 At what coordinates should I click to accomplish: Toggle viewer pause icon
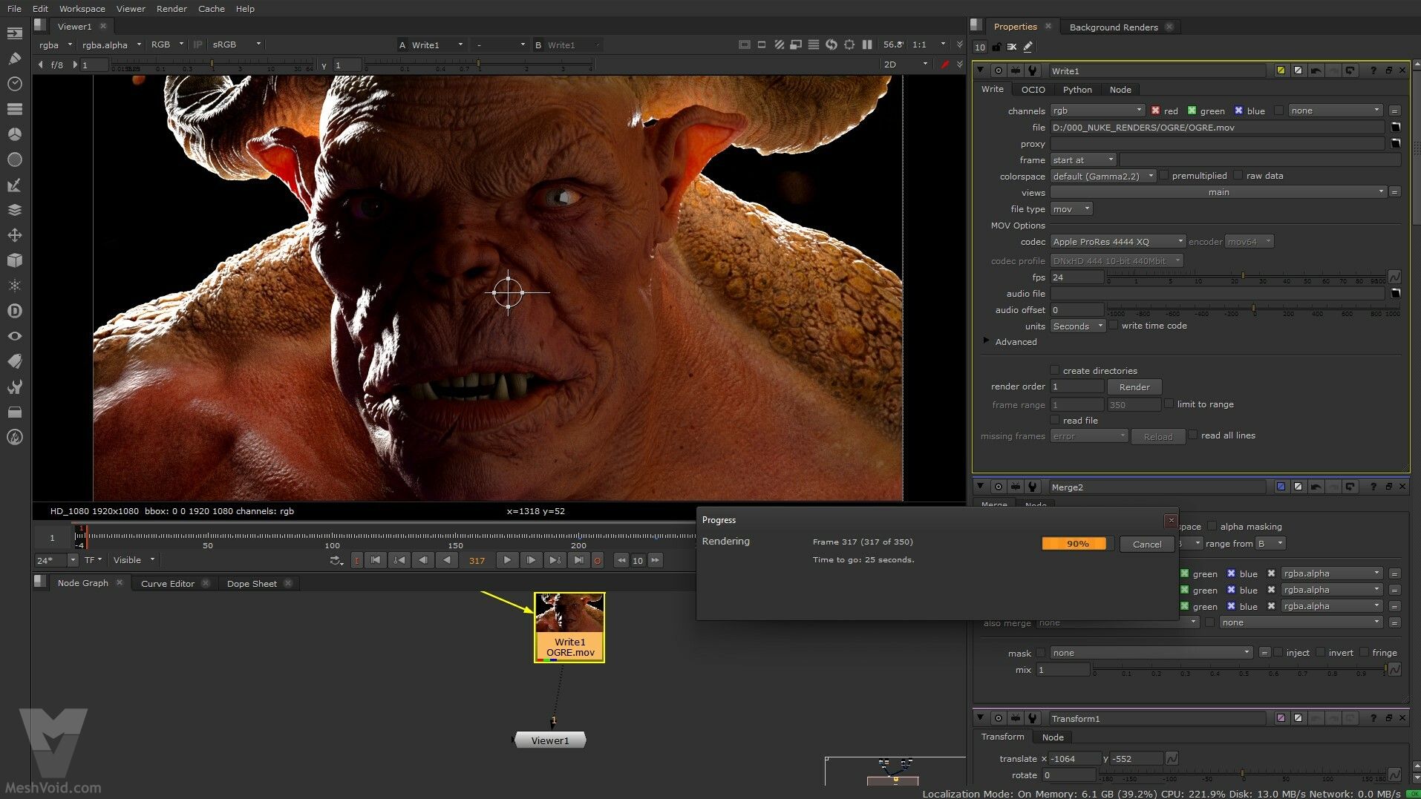[867, 45]
